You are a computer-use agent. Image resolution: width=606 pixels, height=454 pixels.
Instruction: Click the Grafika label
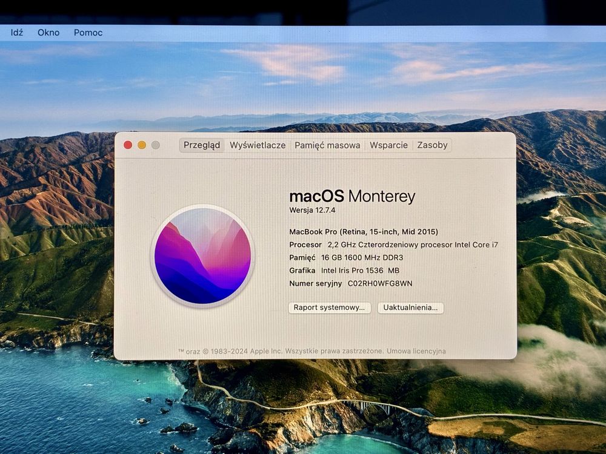(x=302, y=271)
